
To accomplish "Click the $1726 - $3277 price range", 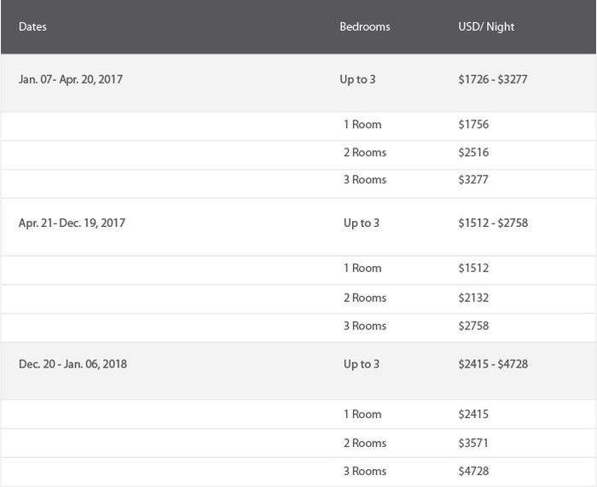I will point(493,79).
